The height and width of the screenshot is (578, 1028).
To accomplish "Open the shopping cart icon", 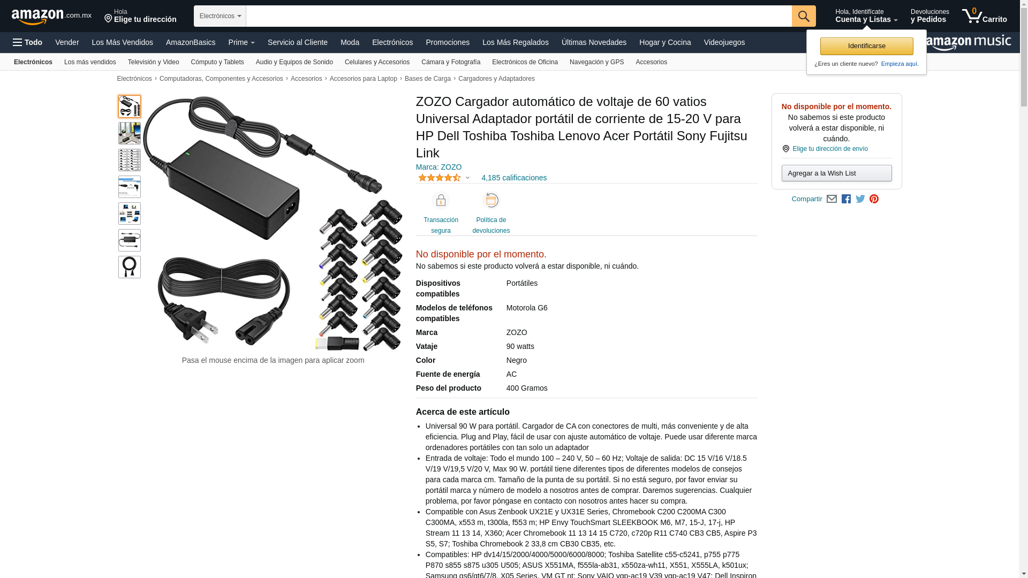I will (x=984, y=16).
